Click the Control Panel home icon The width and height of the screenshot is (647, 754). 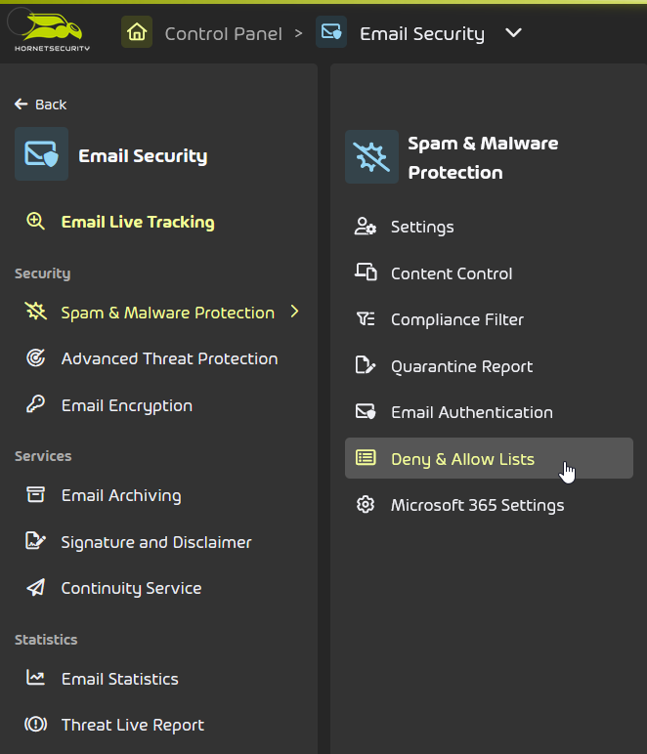pyautogui.click(x=137, y=32)
